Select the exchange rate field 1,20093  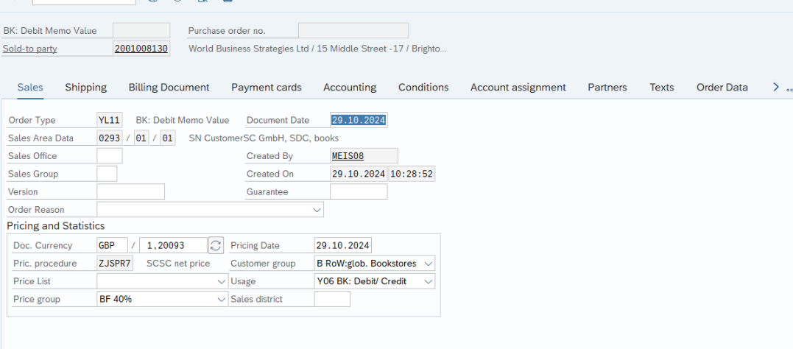coord(173,245)
